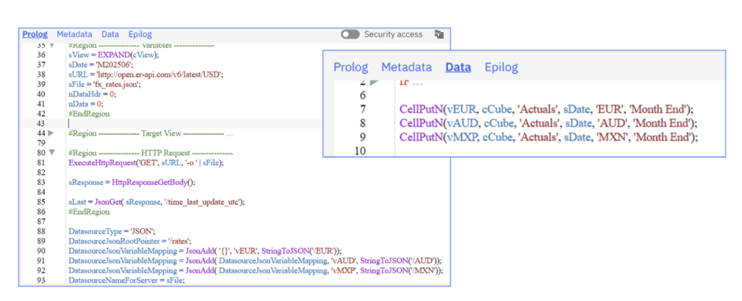
Task: Expand the folded If block at line 2
Action: (x=374, y=82)
